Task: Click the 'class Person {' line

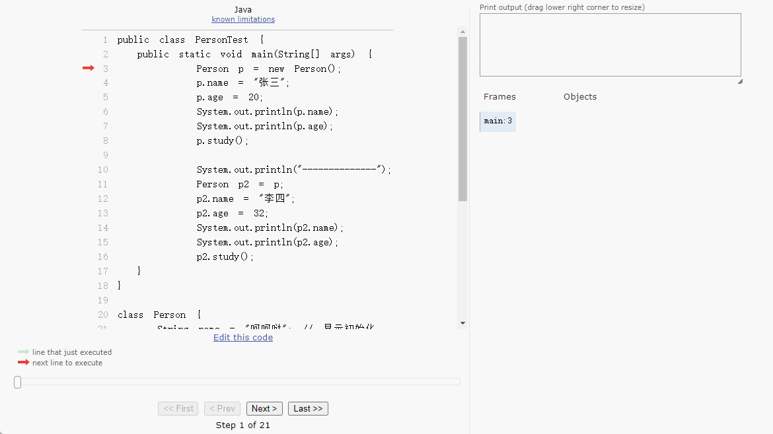Action: 159,315
